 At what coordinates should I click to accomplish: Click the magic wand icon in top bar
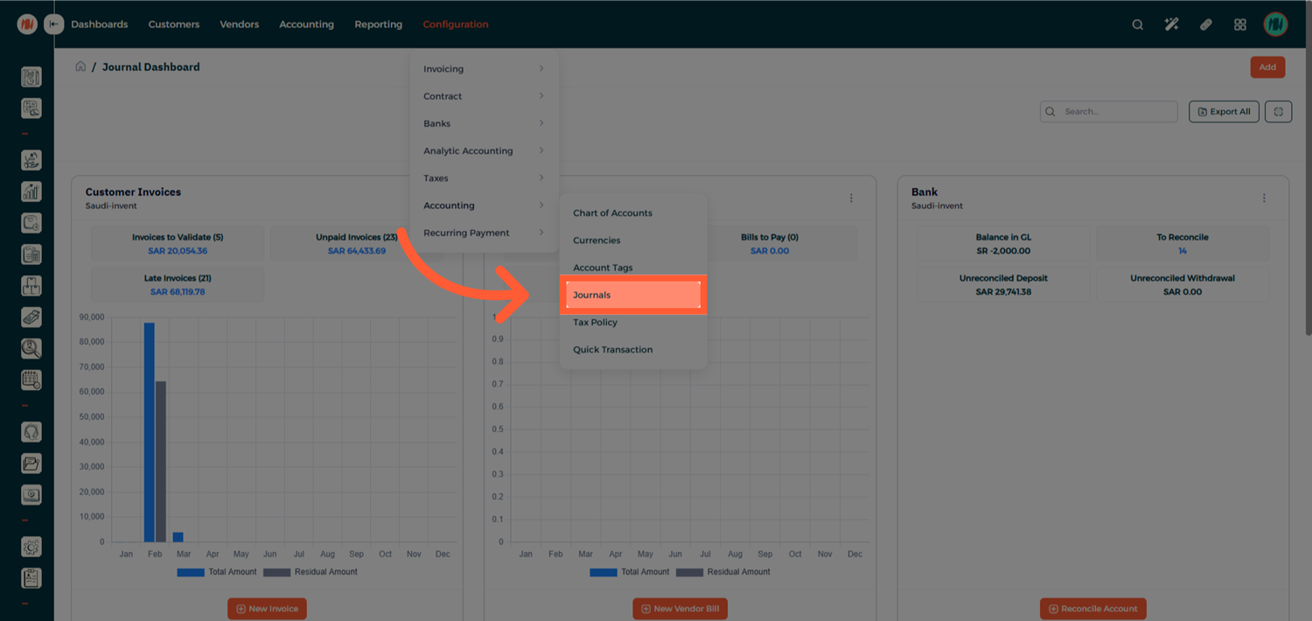click(x=1171, y=24)
